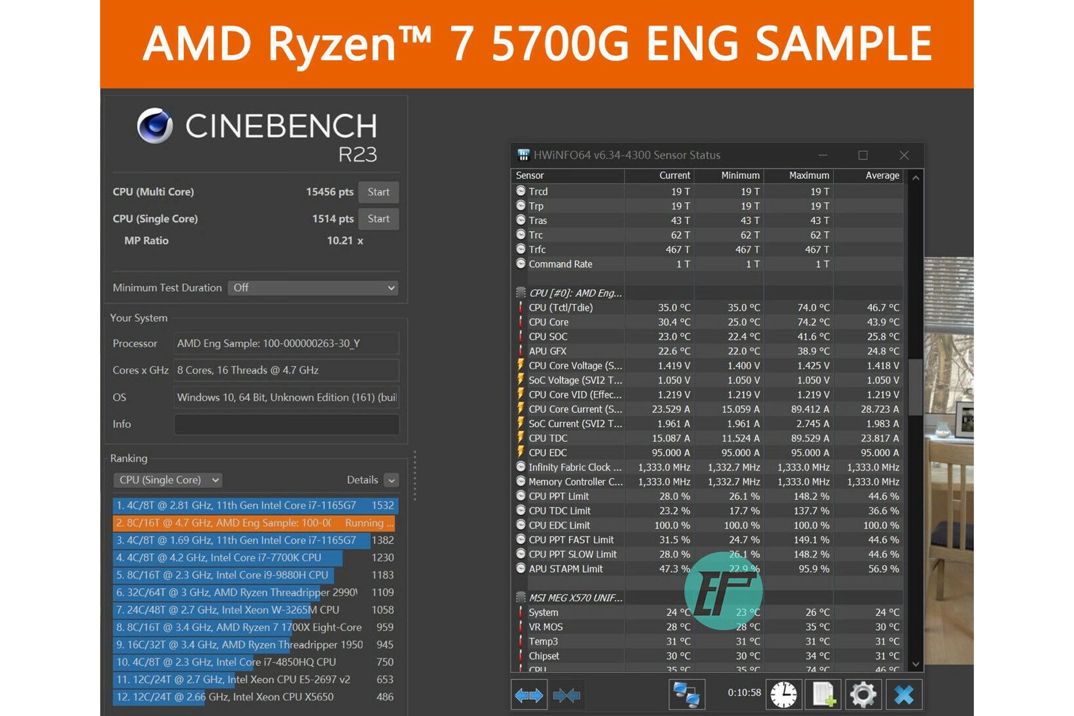
Task: Open HWiNFO settings gear icon
Action: 864,695
